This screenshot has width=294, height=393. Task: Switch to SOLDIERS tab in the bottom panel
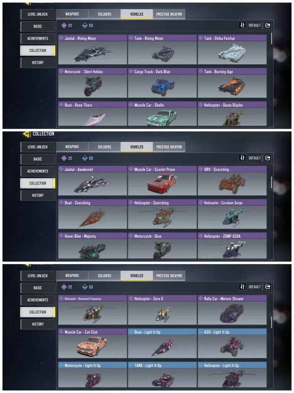(104, 276)
